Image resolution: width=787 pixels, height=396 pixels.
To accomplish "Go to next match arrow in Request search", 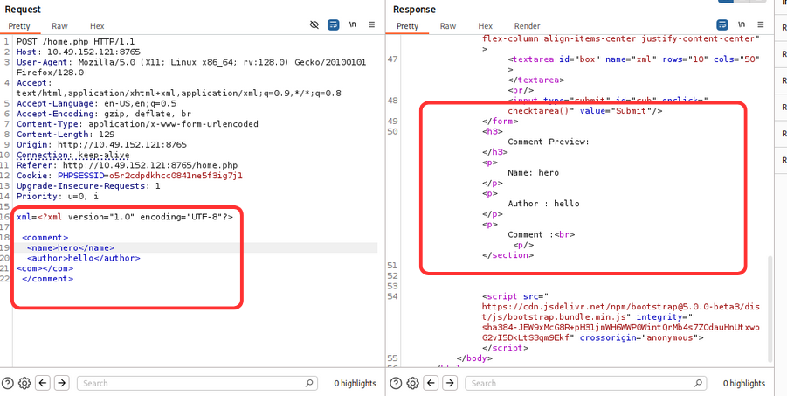I will click(x=59, y=383).
